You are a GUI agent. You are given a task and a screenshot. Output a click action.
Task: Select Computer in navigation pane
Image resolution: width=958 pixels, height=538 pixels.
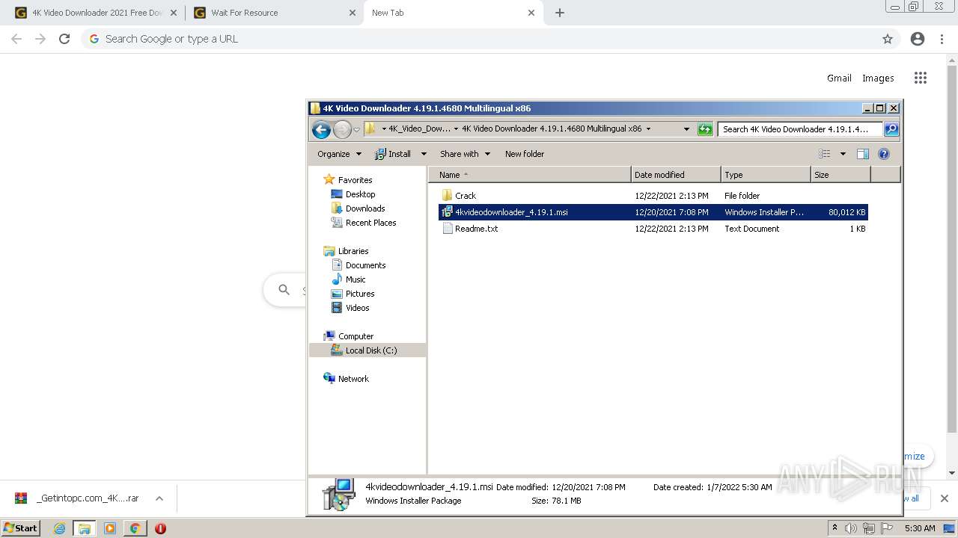pyautogui.click(x=356, y=336)
